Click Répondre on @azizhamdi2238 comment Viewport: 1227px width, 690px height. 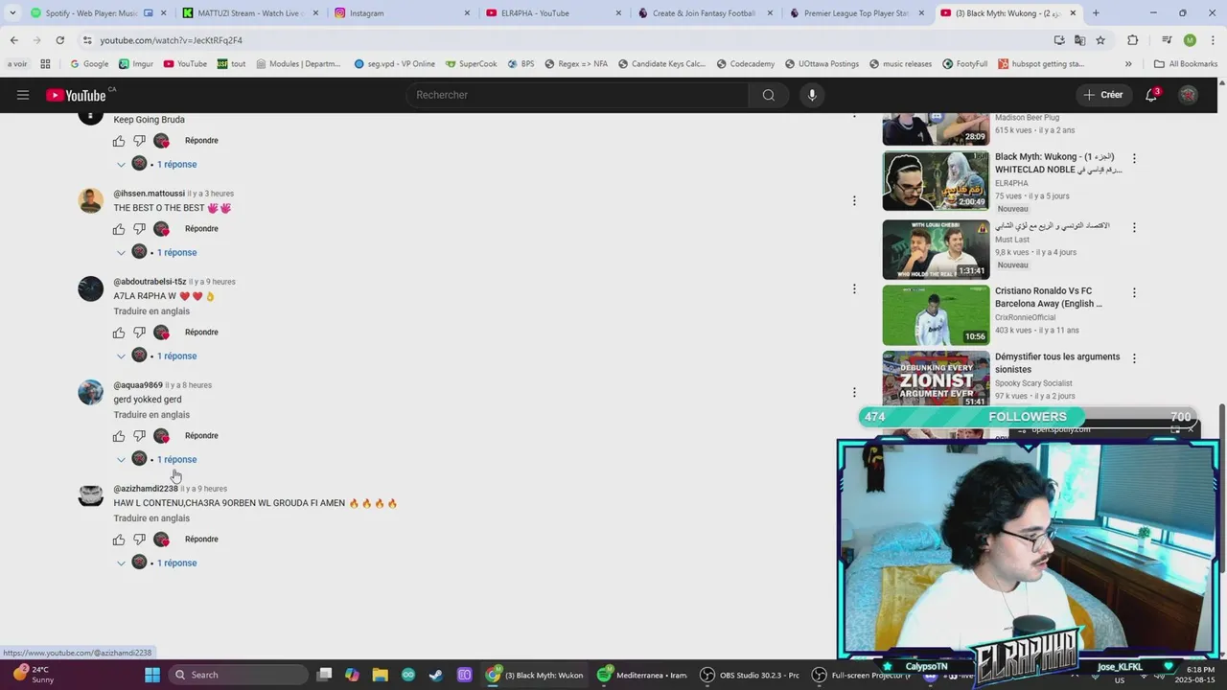[201, 540]
